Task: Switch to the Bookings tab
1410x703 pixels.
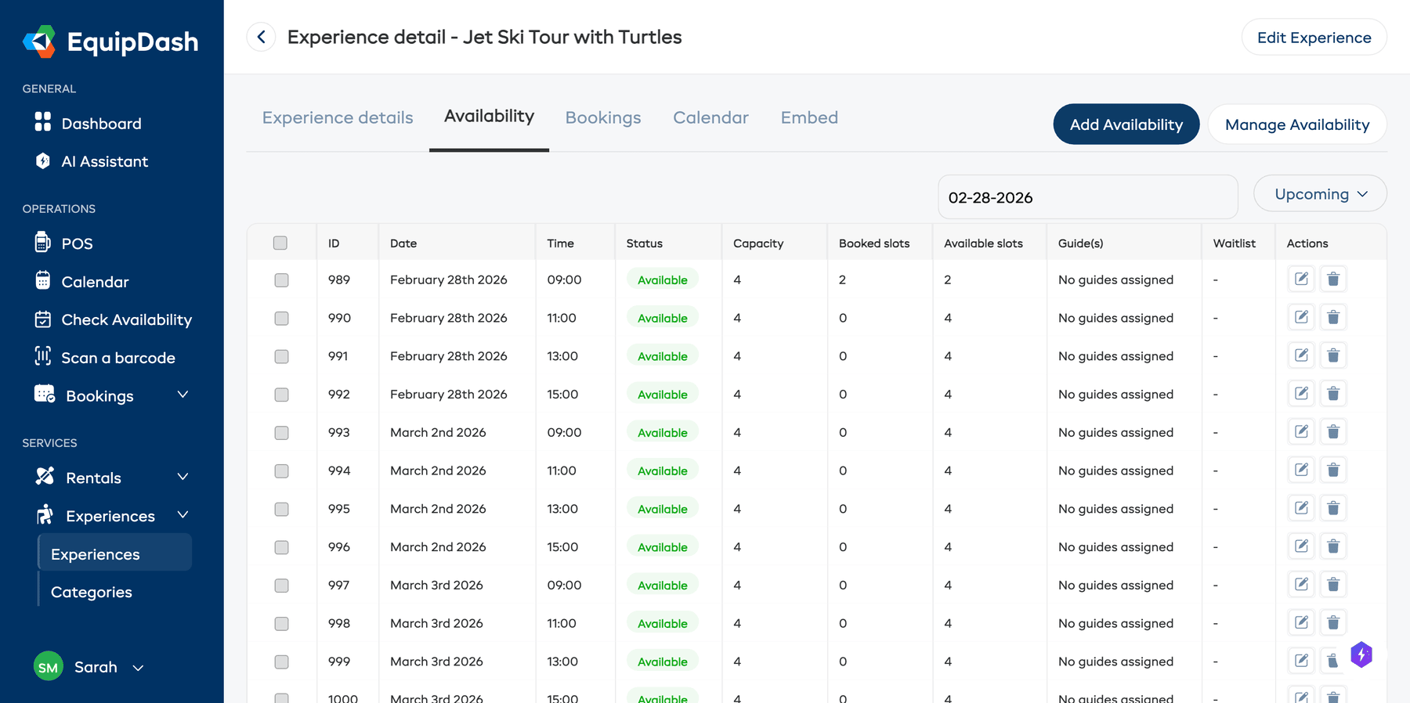Action: coord(603,117)
